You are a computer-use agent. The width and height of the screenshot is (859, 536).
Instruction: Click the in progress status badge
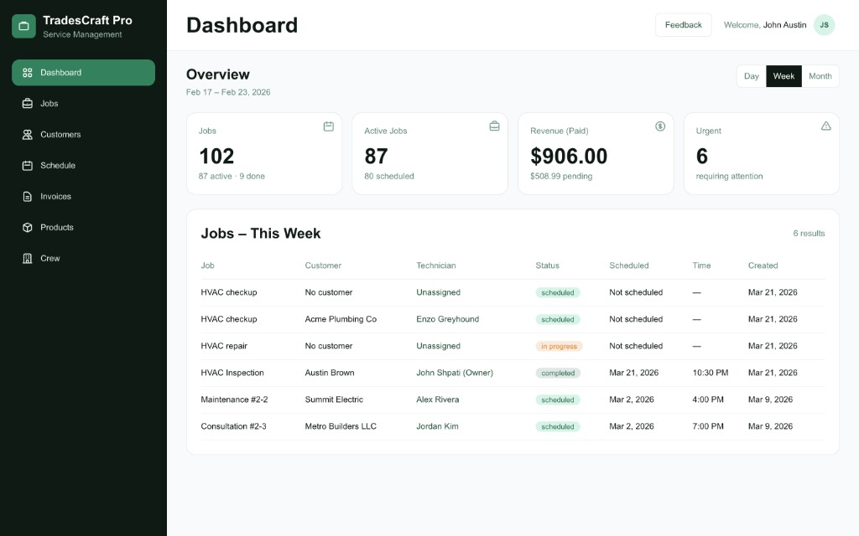559,346
